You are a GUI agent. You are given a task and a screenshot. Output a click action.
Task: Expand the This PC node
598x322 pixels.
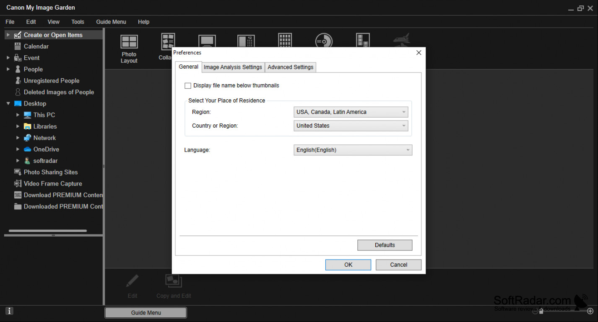(18, 115)
